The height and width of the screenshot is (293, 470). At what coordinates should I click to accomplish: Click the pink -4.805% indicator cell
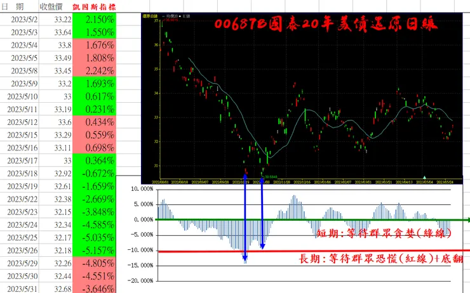click(94, 264)
